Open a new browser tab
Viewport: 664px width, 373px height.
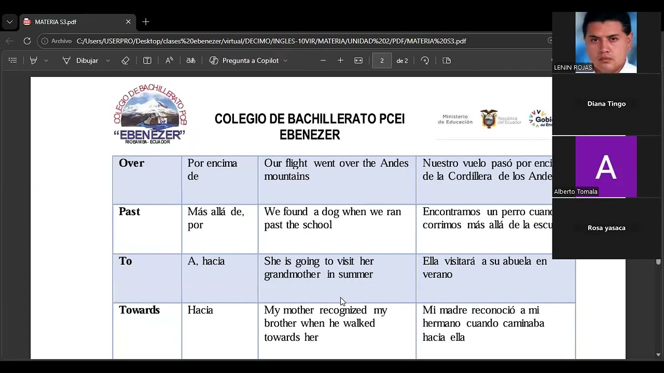(146, 22)
